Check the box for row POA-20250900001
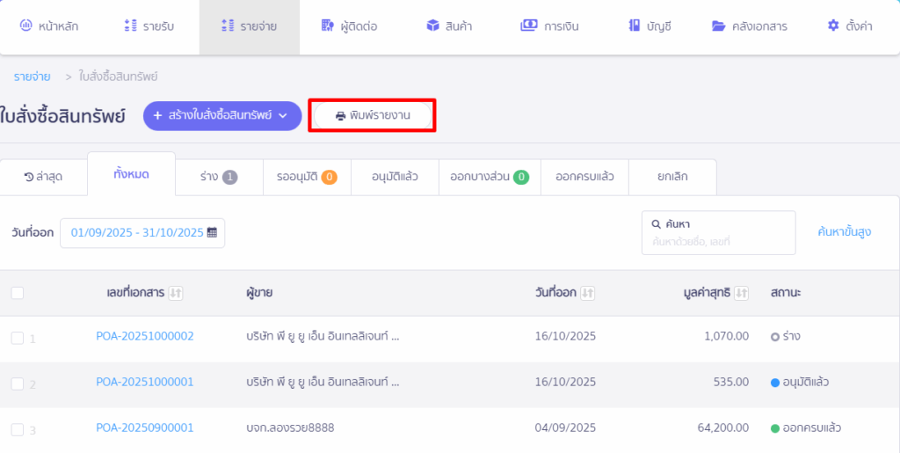The width and height of the screenshot is (900, 453). tap(18, 429)
